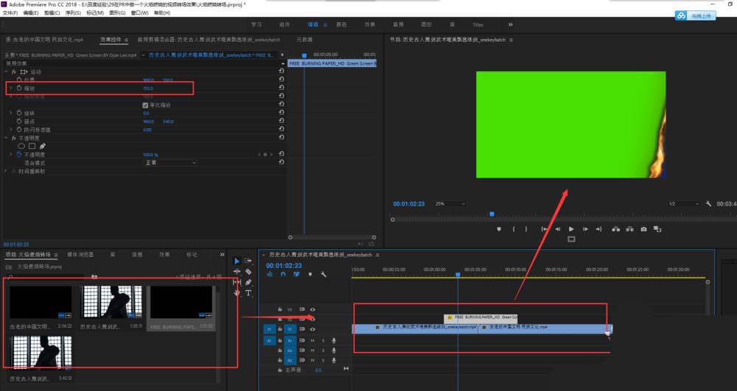Screen dimensions: 737x391
Task: Select the Hand tool
Action: 237,293
